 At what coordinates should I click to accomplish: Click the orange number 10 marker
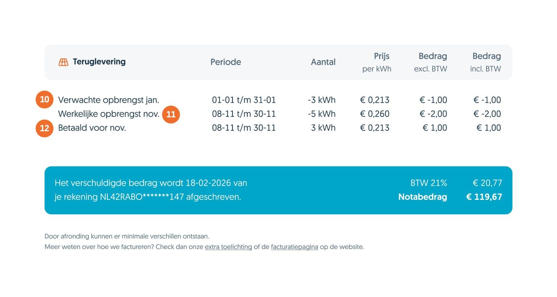coord(45,100)
